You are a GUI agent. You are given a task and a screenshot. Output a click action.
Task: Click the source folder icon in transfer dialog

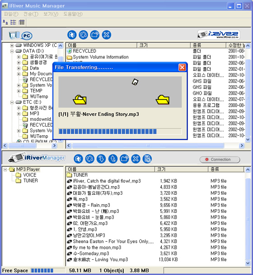click(80, 100)
